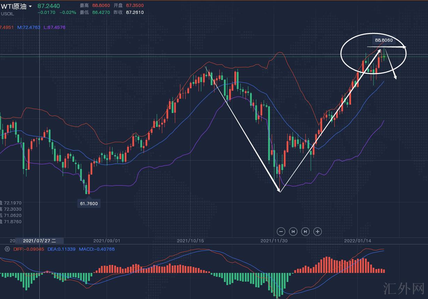Expand the WTI原油 symbol dropdown arrow
The image size is (428, 299).
click(x=31, y=7)
